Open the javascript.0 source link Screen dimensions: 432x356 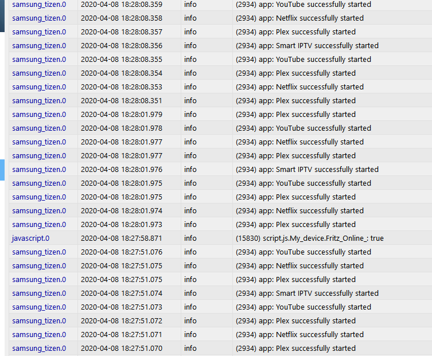pos(30,238)
